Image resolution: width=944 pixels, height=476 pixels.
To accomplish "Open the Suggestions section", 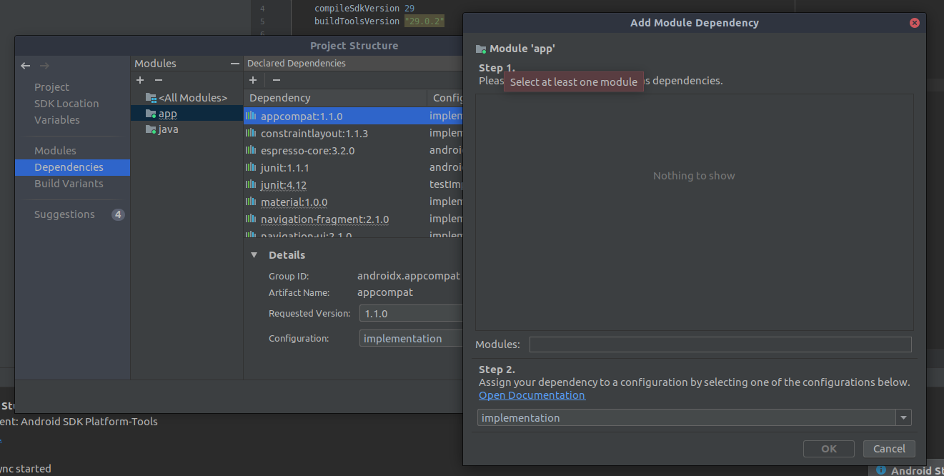I will tap(64, 214).
